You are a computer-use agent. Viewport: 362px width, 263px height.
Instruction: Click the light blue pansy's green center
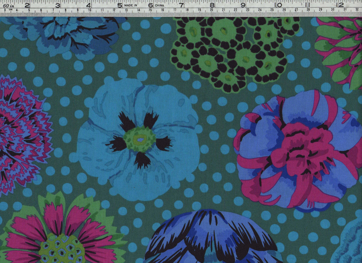coord(140,139)
